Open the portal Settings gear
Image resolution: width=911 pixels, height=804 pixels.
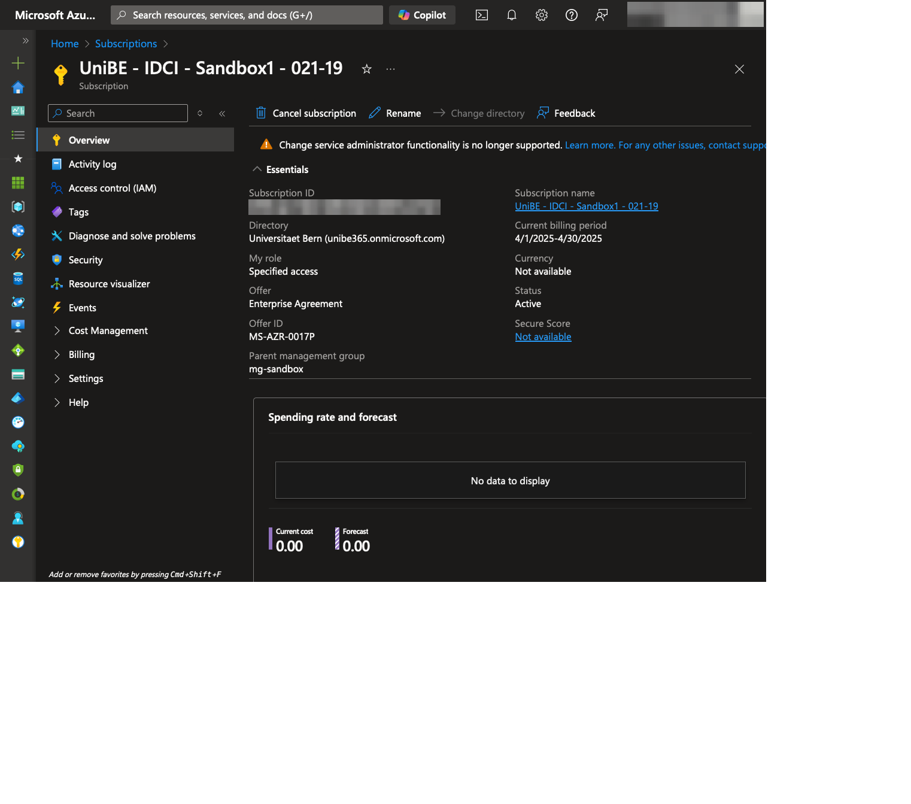[x=541, y=15]
